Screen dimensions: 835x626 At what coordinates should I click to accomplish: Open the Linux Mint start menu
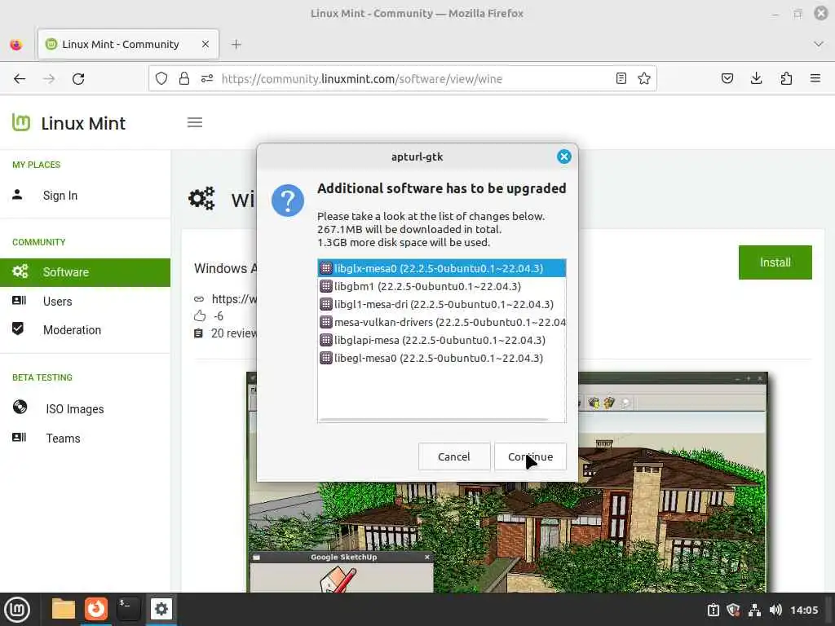17,610
